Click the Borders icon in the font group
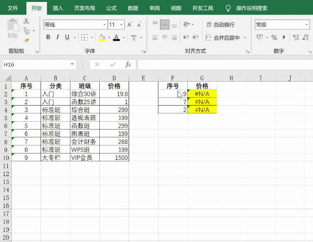 click(x=85, y=38)
